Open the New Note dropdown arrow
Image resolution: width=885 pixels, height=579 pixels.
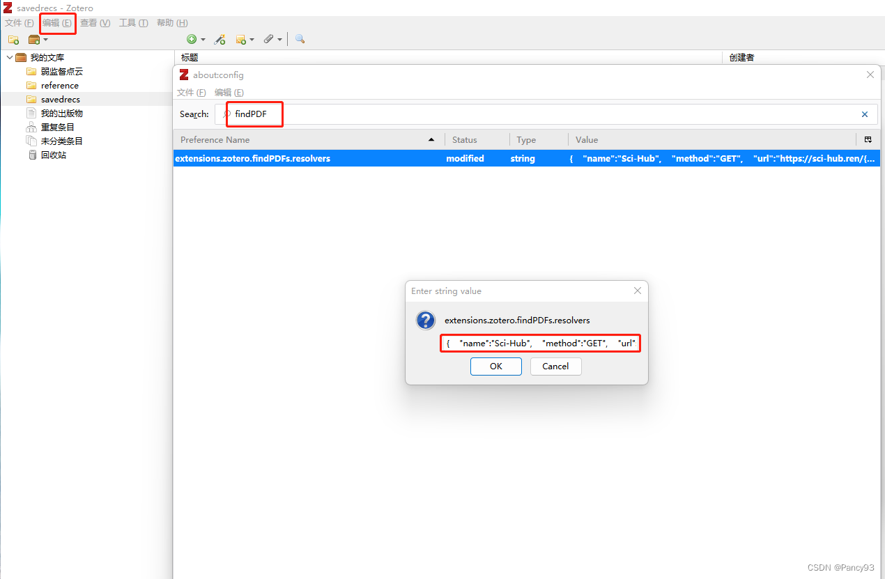click(252, 40)
